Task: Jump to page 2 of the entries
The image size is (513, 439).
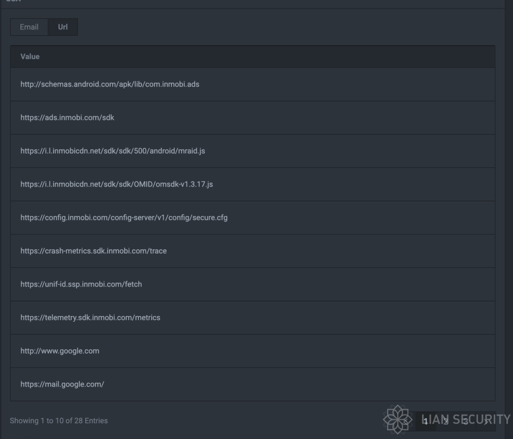Action: tap(446, 421)
